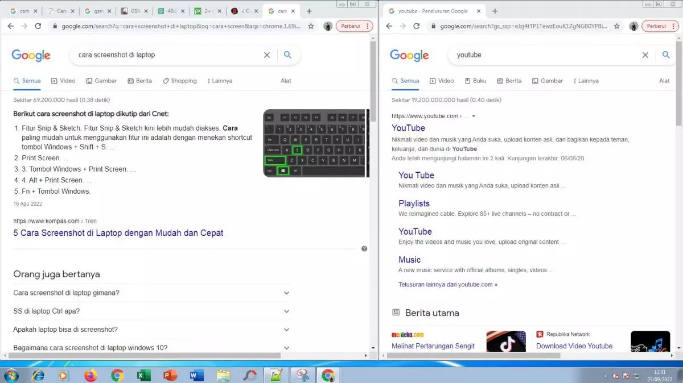Open 'Lainnya' more menu in the right window
Screen dimensions: 683x383
[x=586, y=81]
